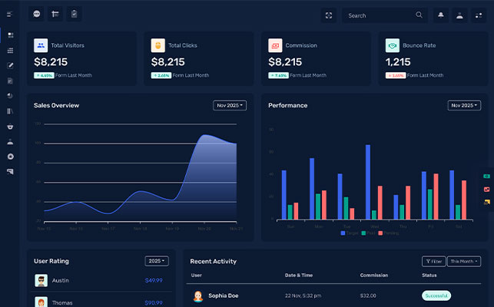Open the user profile icon in header
This screenshot has width=494, height=307.
(x=459, y=15)
